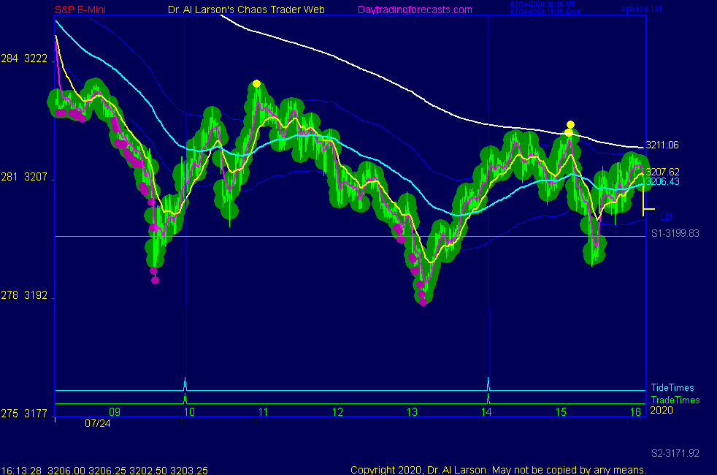Click the "15" hour on the time axis
717x475 pixels.
coord(561,412)
